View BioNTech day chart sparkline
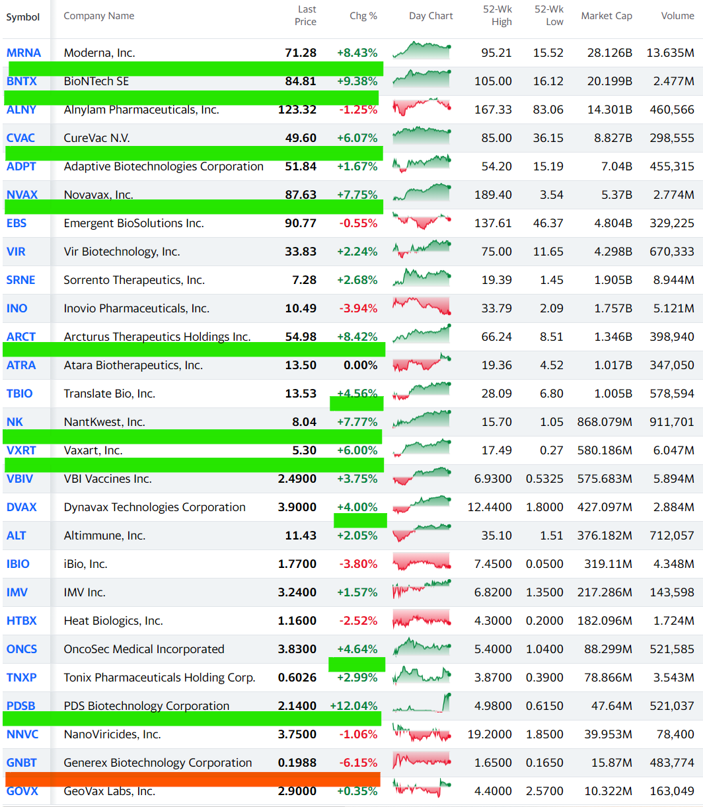703x807 pixels. 422,79
